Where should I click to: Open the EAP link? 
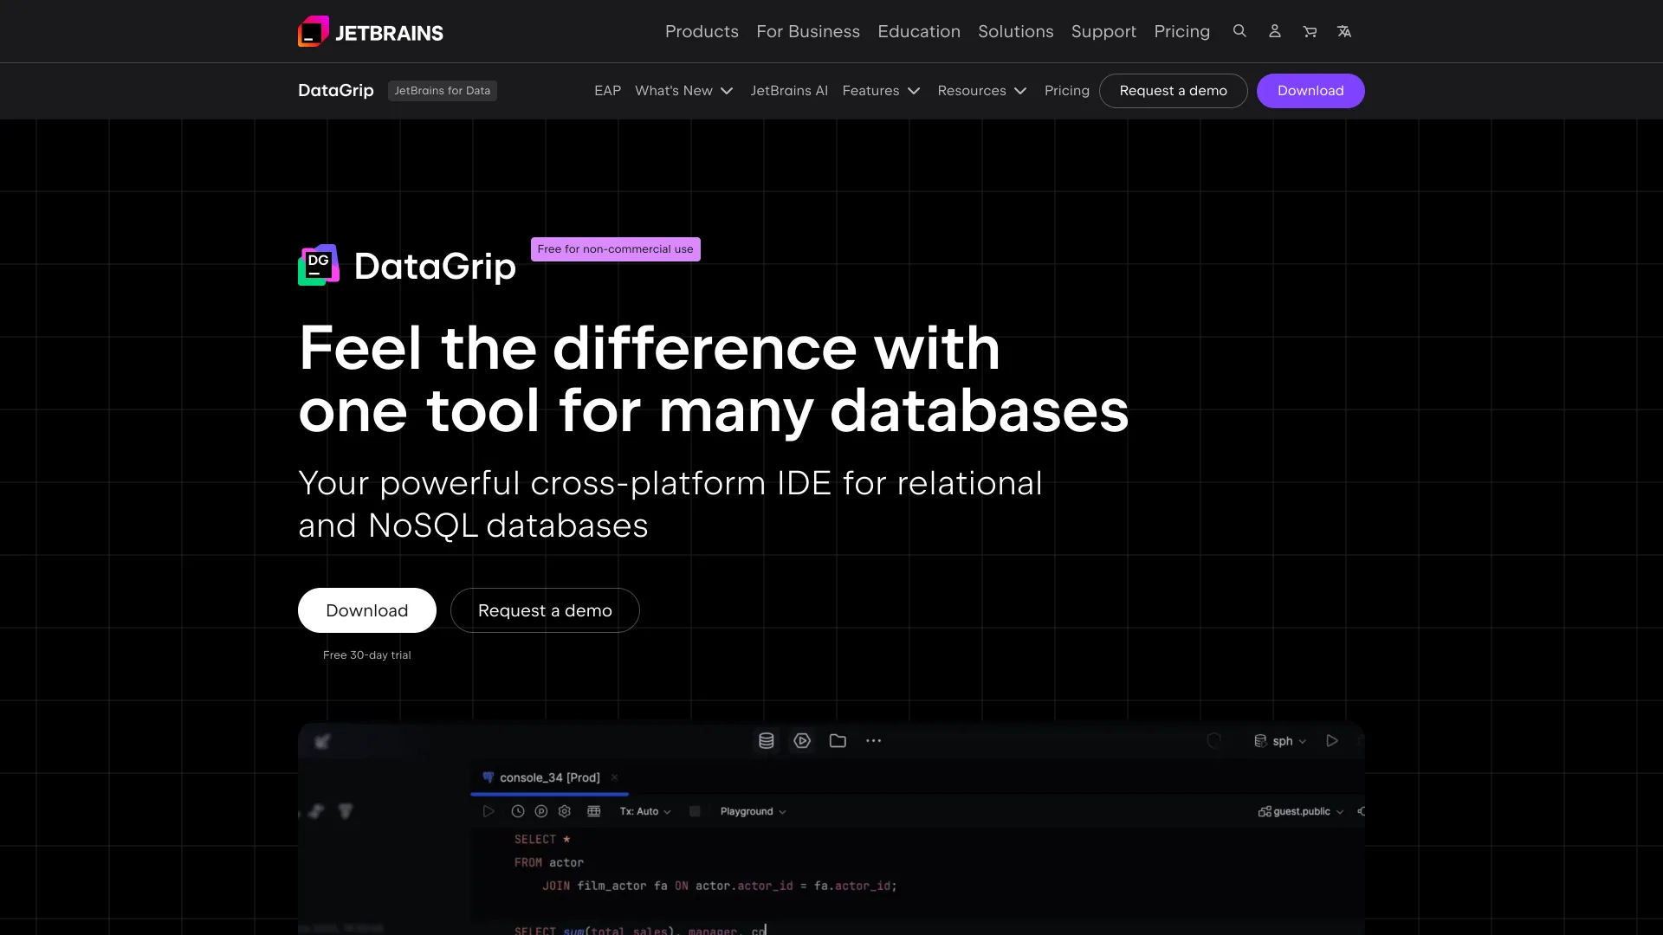[x=607, y=91]
